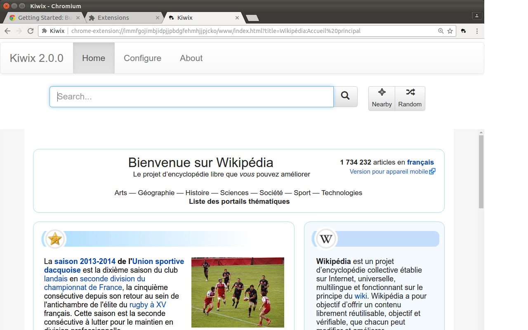This screenshot has height=330, width=528.
Task: Open the user profile button in the title bar
Action: 476,16
